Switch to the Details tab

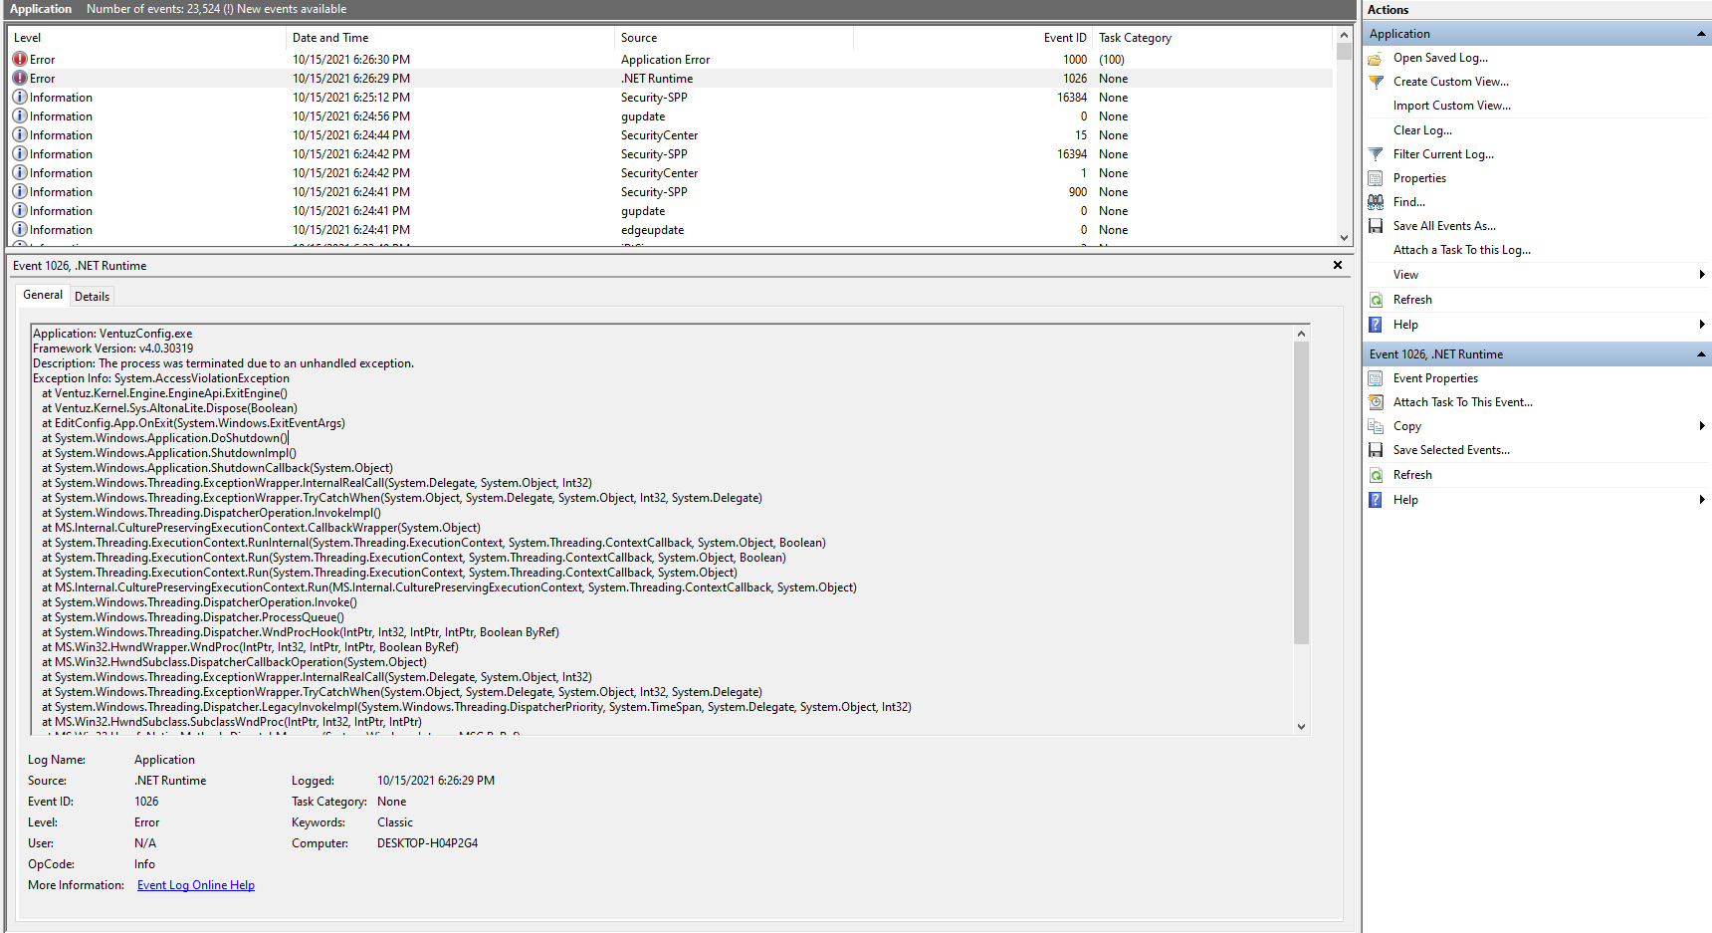[x=92, y=297]
